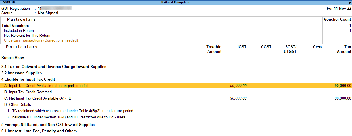This screenshot has height=136, width=352.
Task: Open Total Vouchers row
Action: tap(176, 26)
